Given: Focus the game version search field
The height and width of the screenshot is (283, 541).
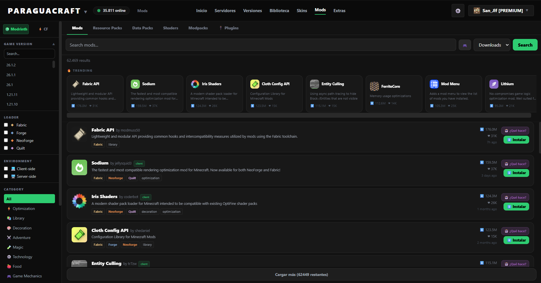Looking at the screenshot, I should (29, 54).
